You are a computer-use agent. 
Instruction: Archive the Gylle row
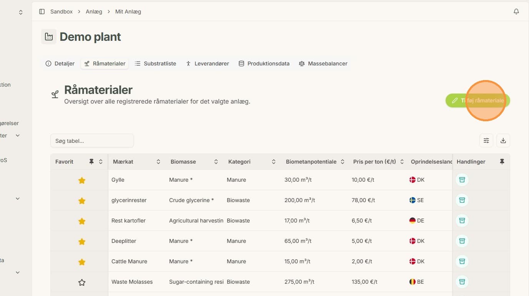(462, 180)
